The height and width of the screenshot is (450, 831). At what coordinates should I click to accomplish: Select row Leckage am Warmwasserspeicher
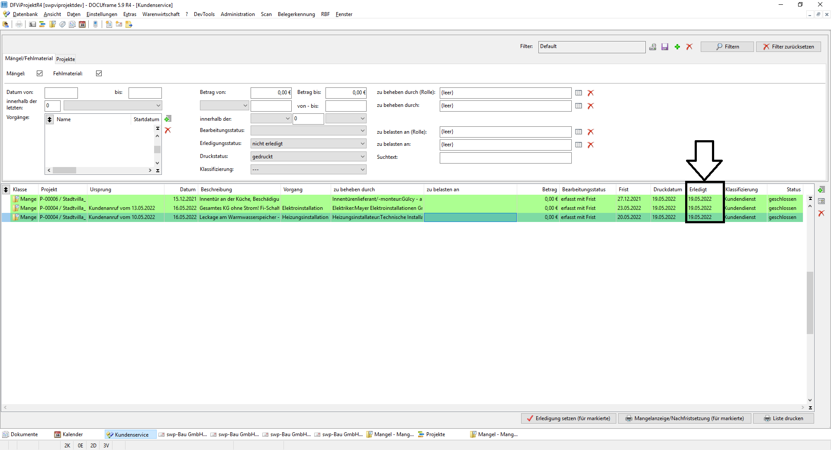[x=403, y=217]
